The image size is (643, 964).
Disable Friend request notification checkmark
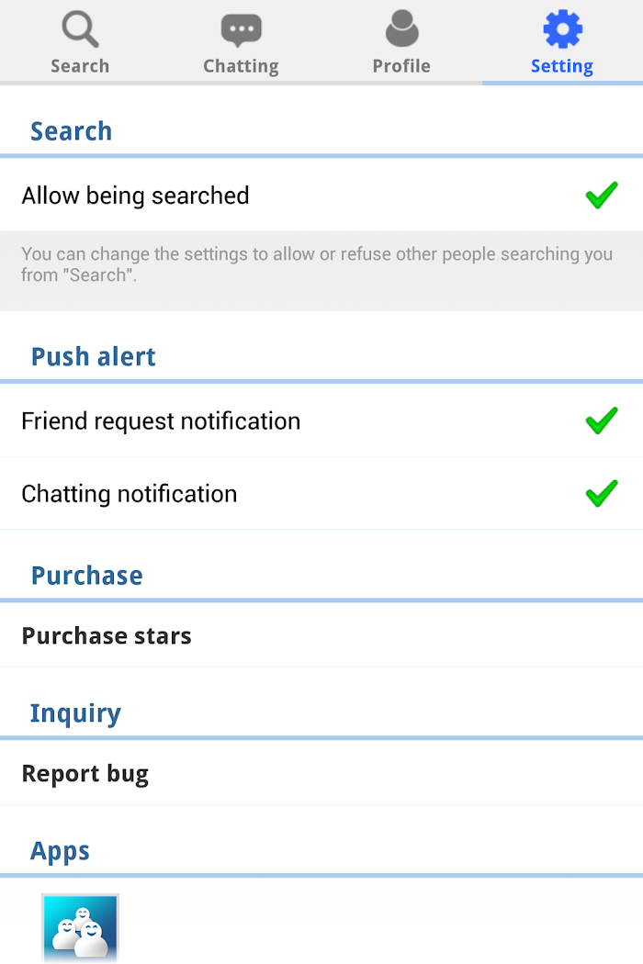click(601, 421)
